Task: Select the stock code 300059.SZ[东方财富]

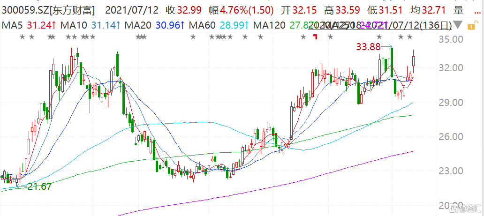Action: 49,11
